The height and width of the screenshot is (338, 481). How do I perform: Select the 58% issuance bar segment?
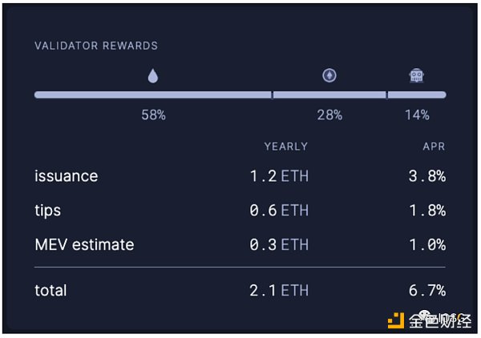point(152,95)
